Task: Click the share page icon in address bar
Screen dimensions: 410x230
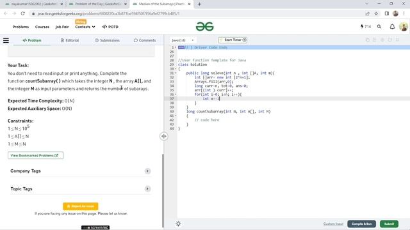Action: pos(367,13)
